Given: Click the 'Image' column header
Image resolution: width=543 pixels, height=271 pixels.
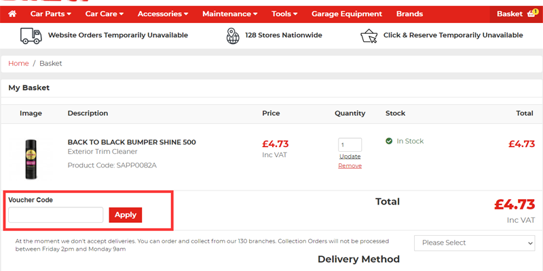Looking at the screenshot, I should (31, 113).
